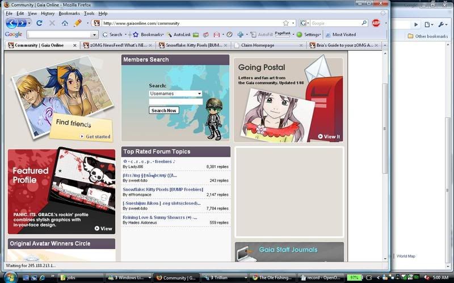This screenshot has height=283, width=454.
Task: Click the Windows Start orb
Action: (x=11, y=278)
